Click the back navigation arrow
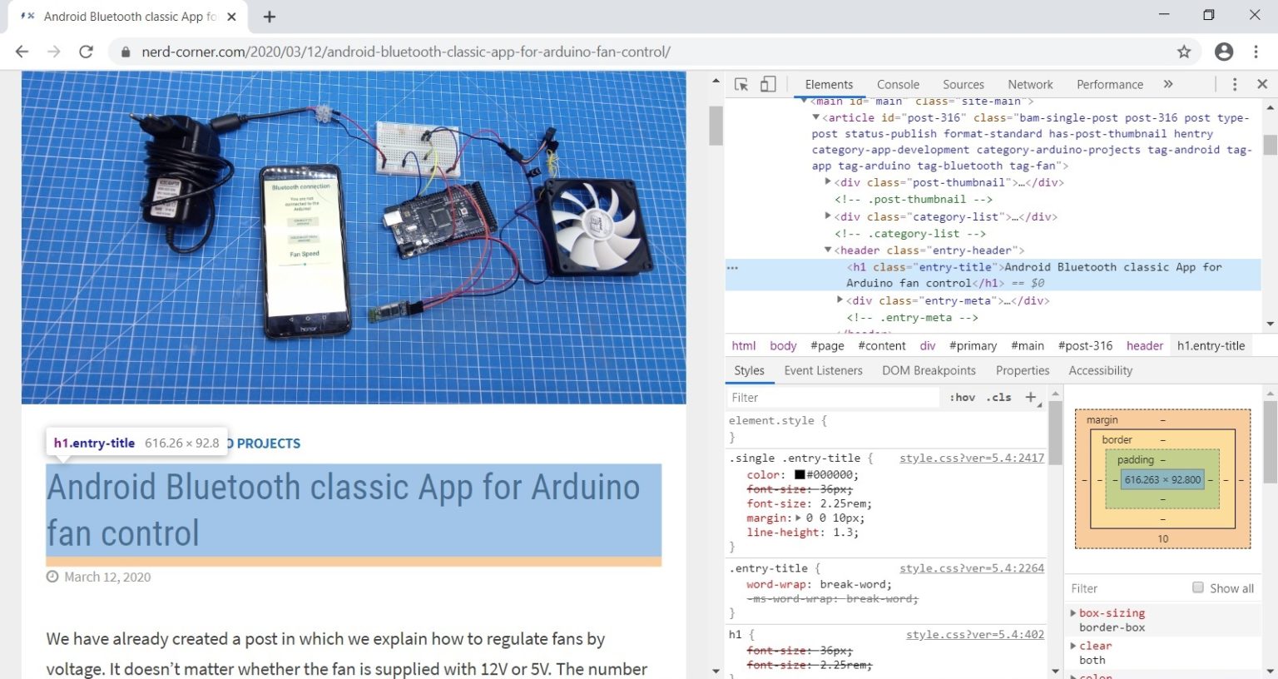The width and height of the screenshot is (1278, 679). click(22, 51)
